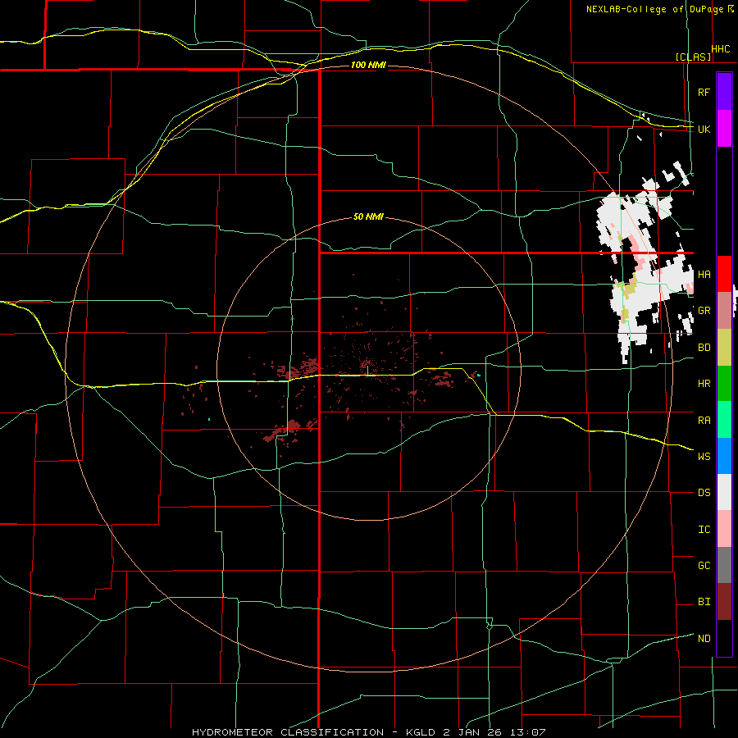Click the GR legend label
738x738 pixels.
pos(704,311)
